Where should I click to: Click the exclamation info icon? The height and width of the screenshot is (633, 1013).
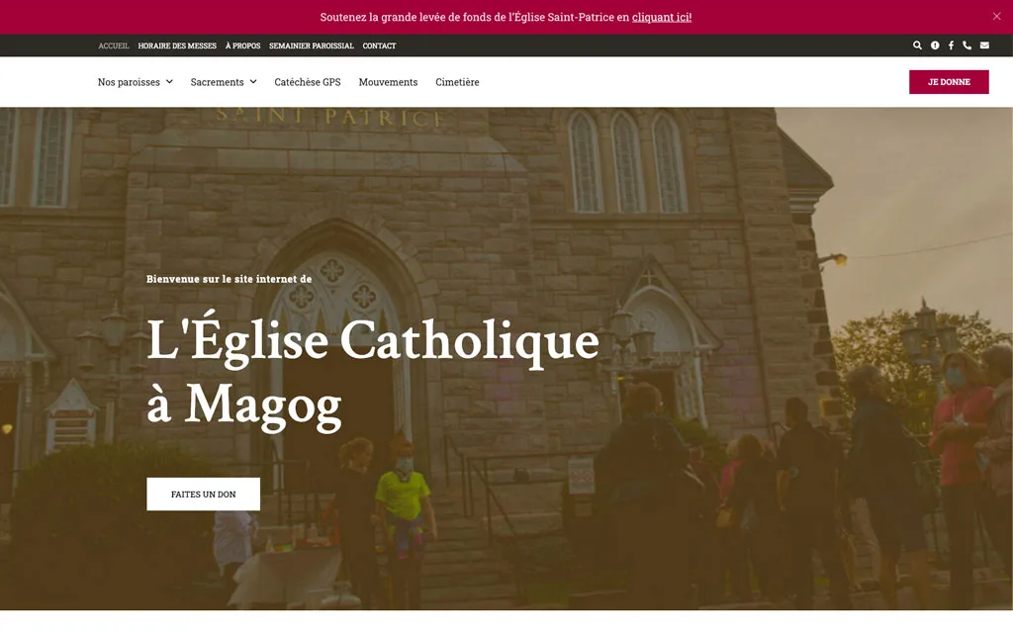[935, 45]
